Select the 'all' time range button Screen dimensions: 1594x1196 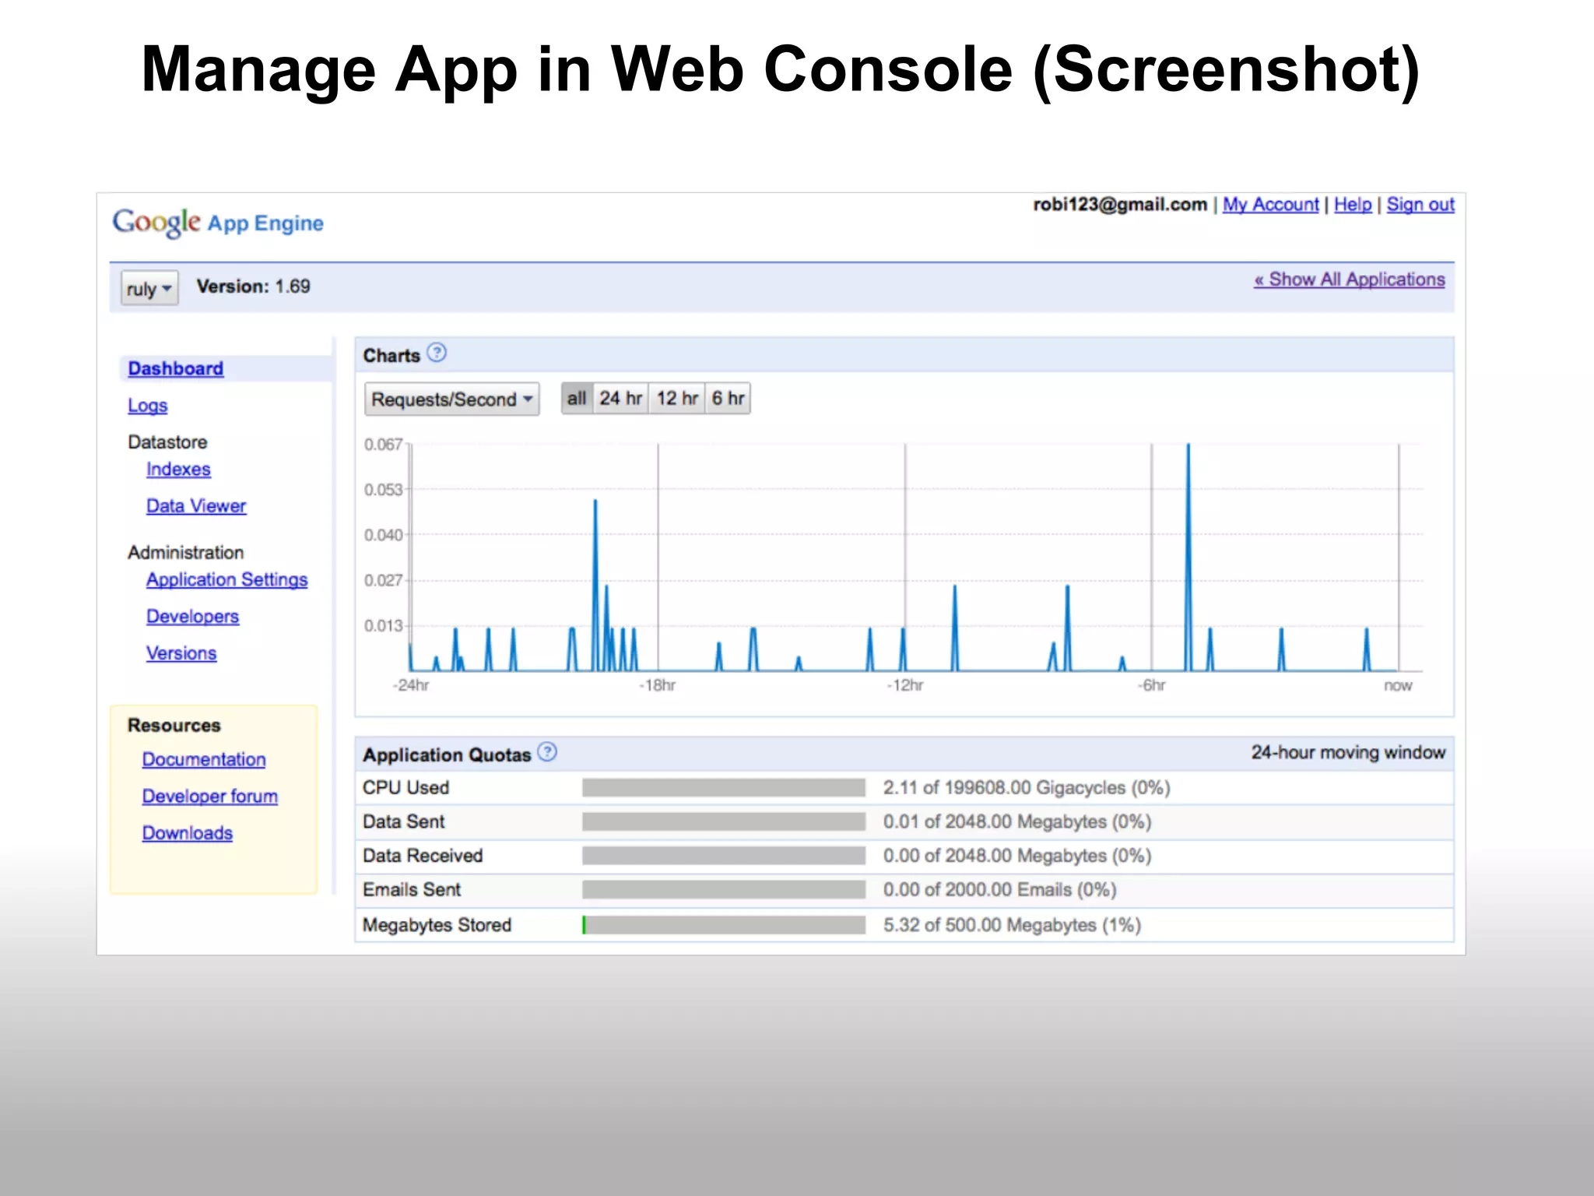coord(577,399)
